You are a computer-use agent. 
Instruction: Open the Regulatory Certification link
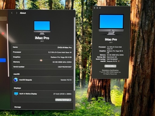(110, 70)
